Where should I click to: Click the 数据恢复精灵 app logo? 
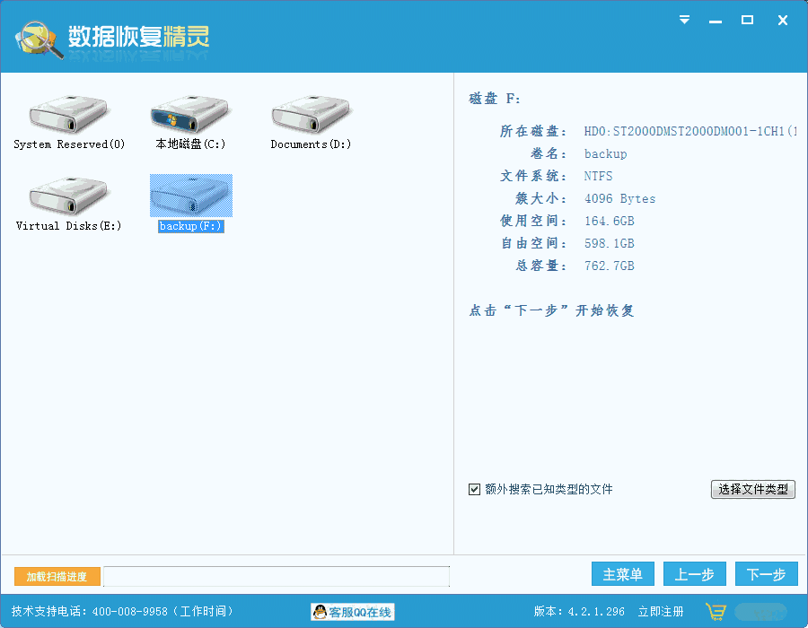tap(38, 38)
